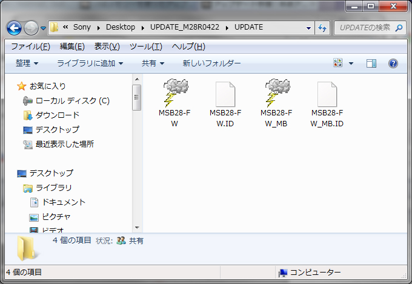Expand the 整理 dropdown menu
Screen dimensions: 412x284
[27, 63]
